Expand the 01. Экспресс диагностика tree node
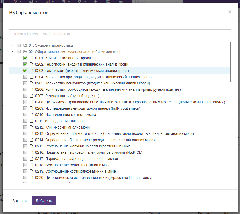This screenshot has width=240, height=214. (12, 45)
